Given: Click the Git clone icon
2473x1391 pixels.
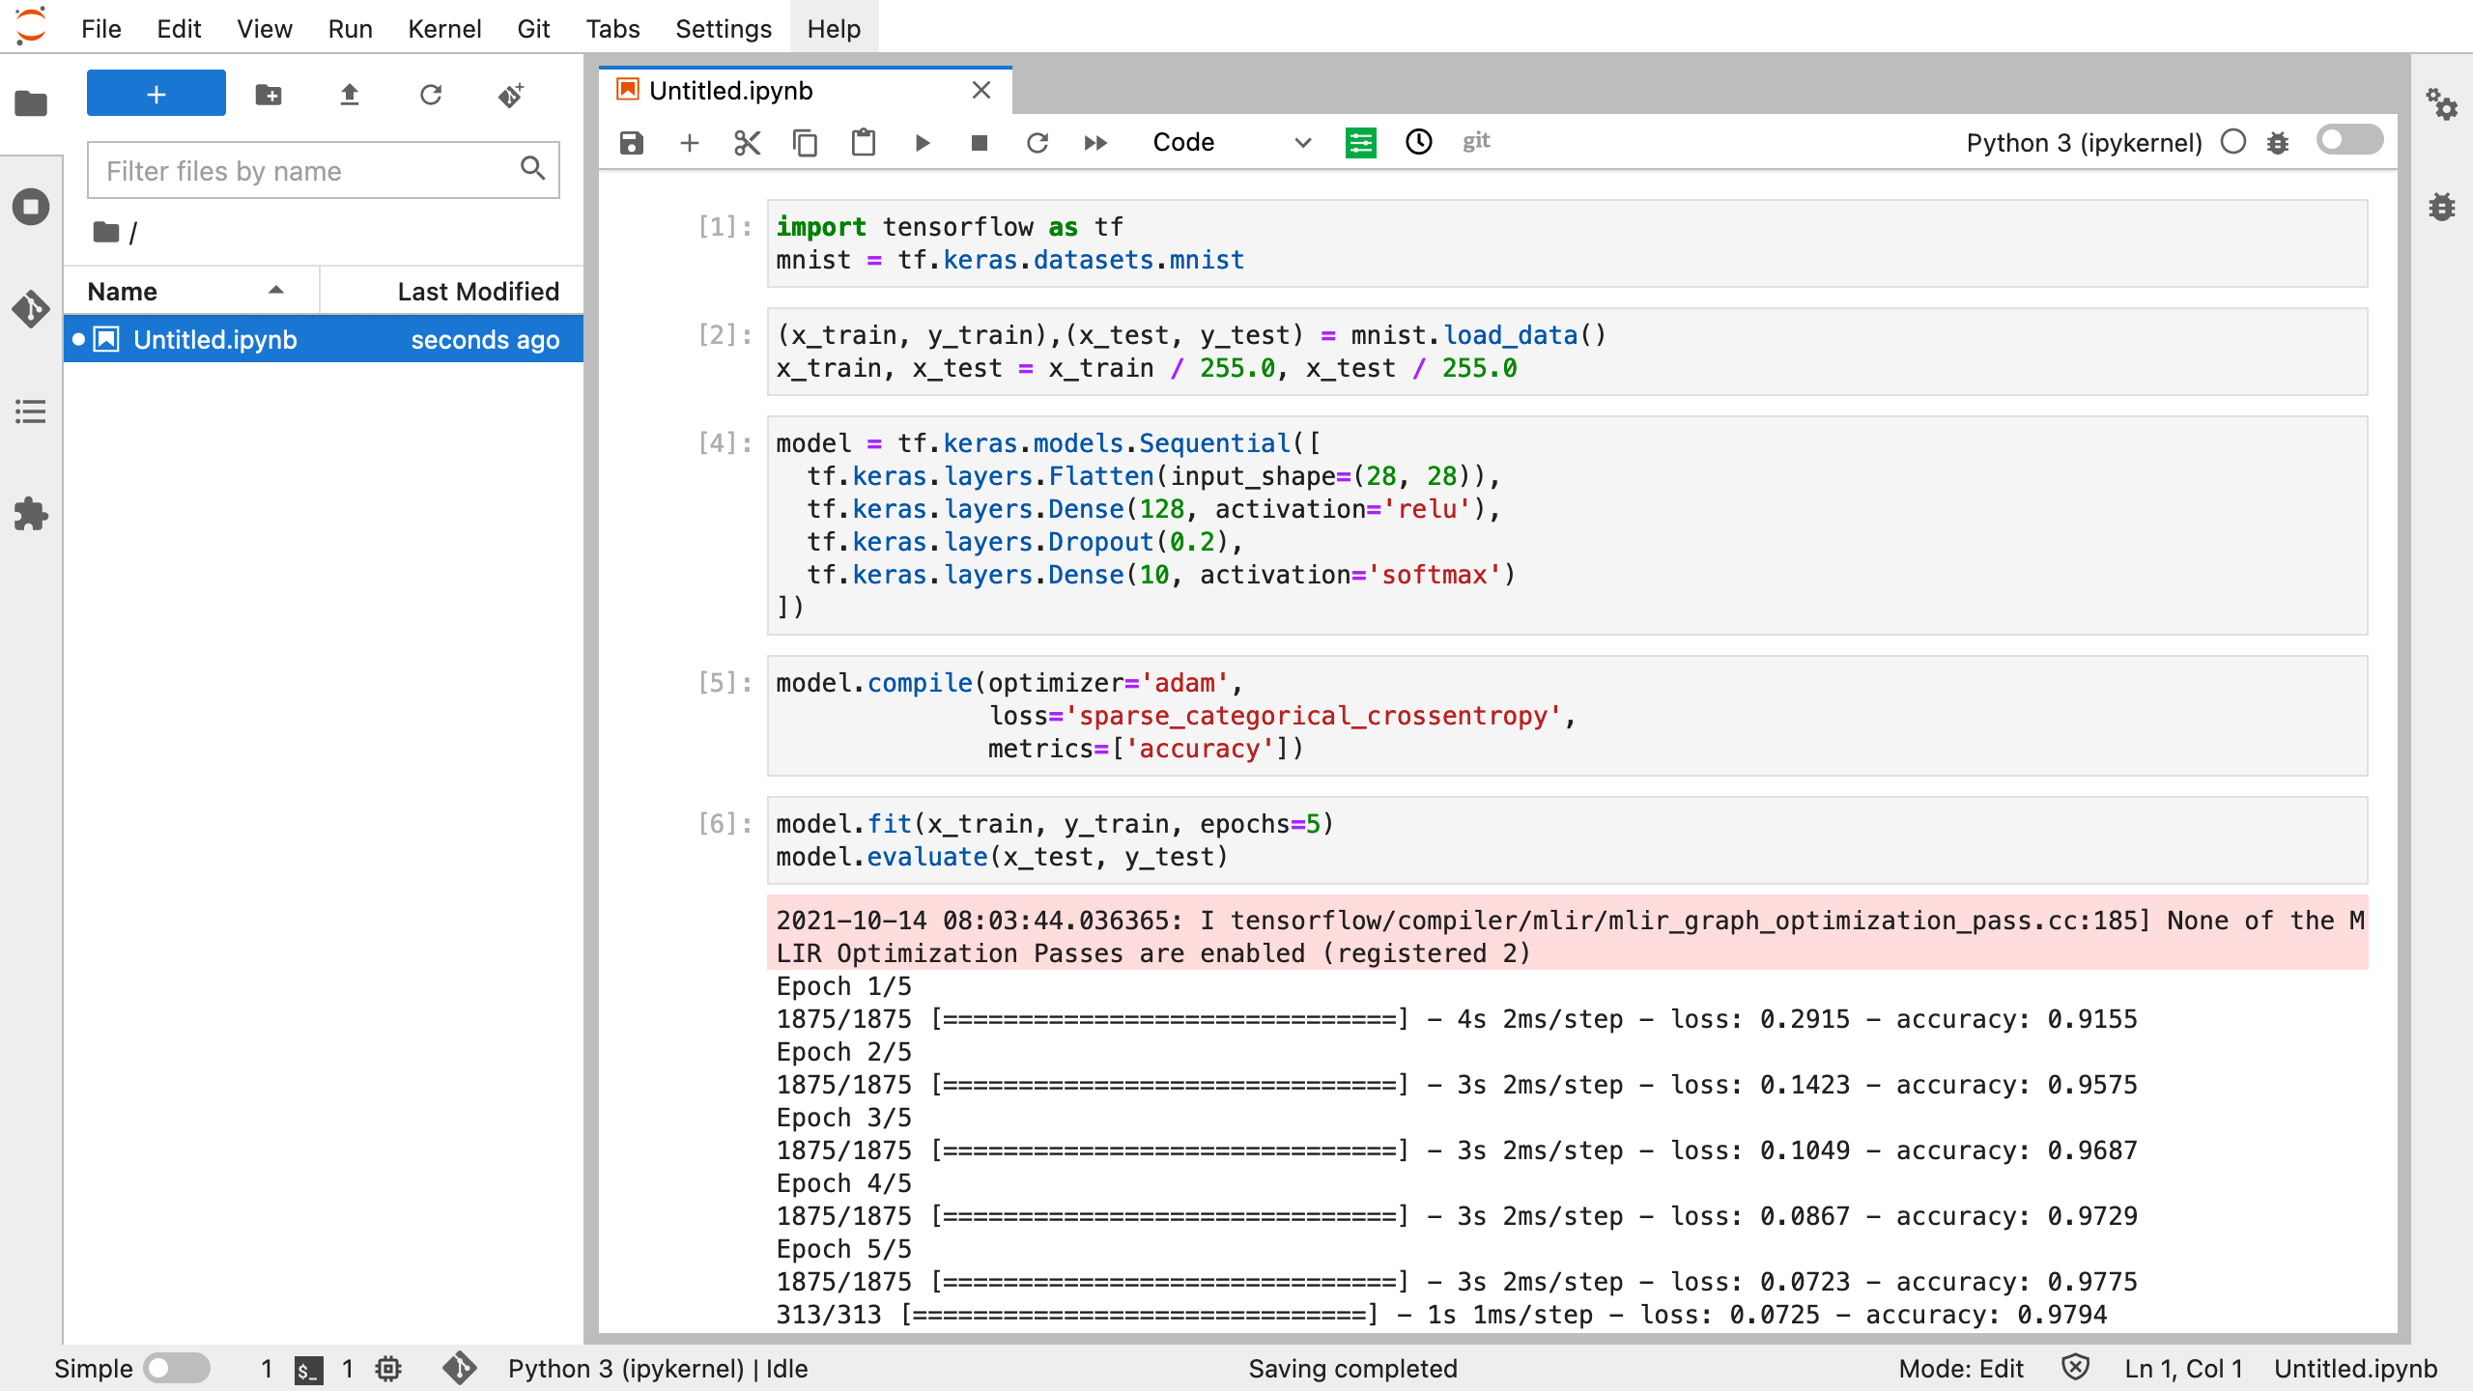Looking at the screenshot, I should tap(512, 95).
